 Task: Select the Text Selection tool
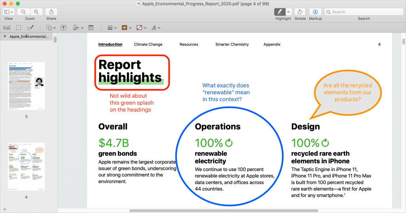click(7, 28)
